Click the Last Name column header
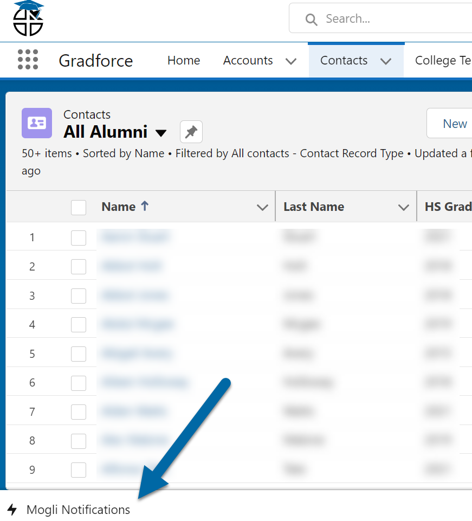The width and height of the screenshot is (472, 521). point(314,207)
